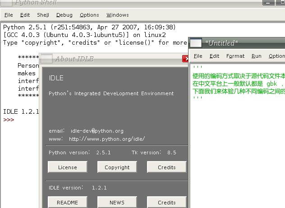Open the Windows menu in Python Shell
285x208 pixels.
[117, 15]
